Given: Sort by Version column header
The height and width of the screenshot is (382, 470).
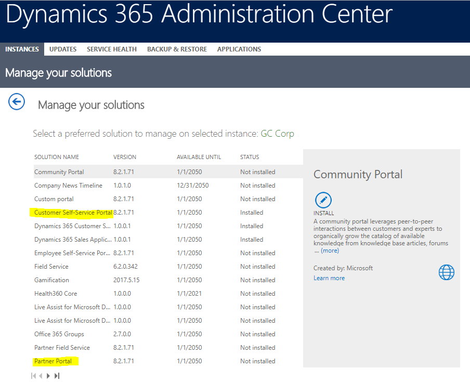Looking at the screenshot, I should 125,157.
